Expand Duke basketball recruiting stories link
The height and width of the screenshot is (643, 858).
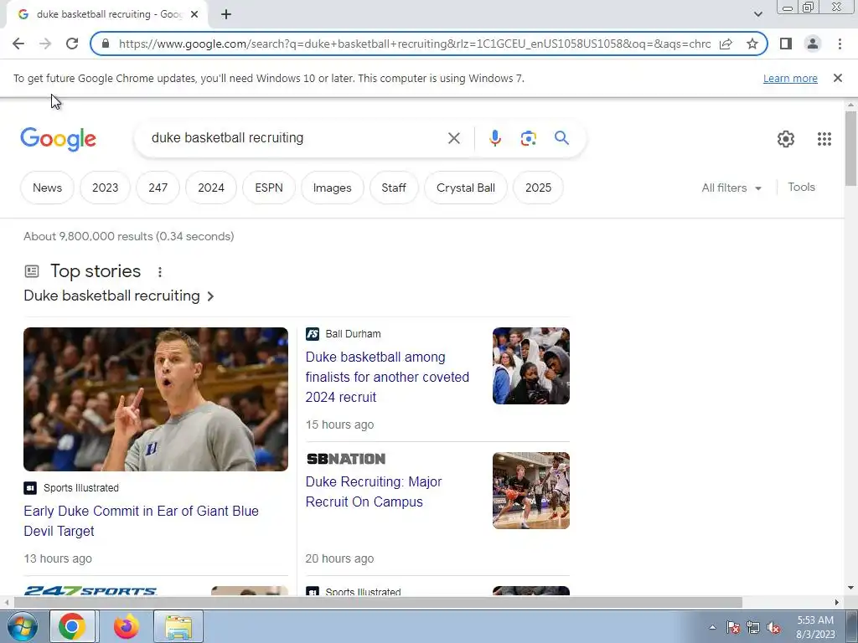coord(119,296)
